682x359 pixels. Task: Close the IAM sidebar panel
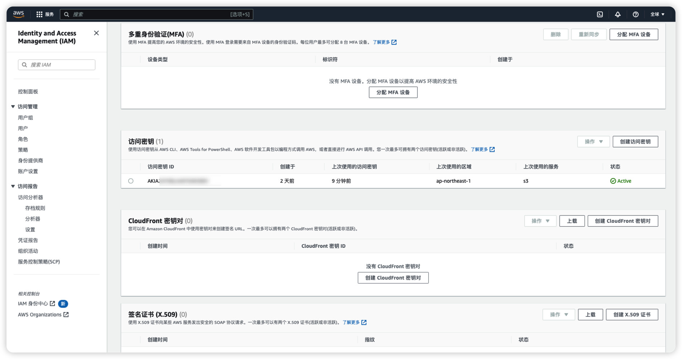(x=96, y=33)
